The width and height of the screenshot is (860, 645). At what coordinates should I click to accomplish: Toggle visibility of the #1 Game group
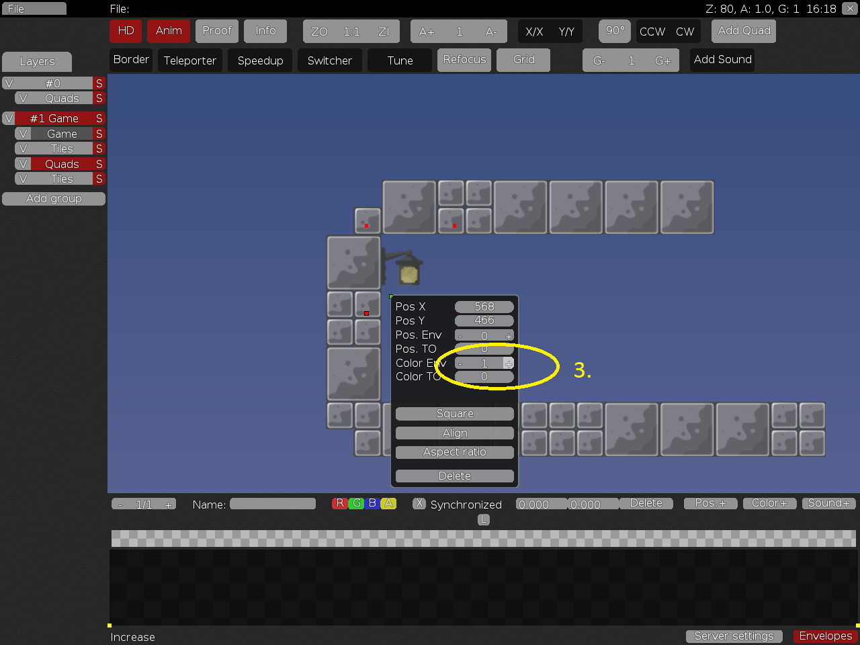[9, 118]
